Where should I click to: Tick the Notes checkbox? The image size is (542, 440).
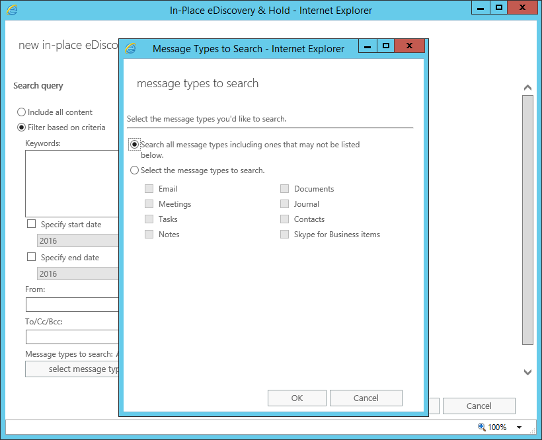149,234
